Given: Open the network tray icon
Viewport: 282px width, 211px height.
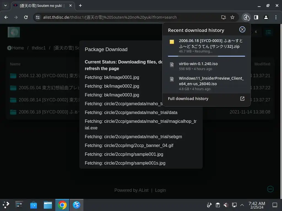Looking at the screenshot, I should (x=234, y=205).
